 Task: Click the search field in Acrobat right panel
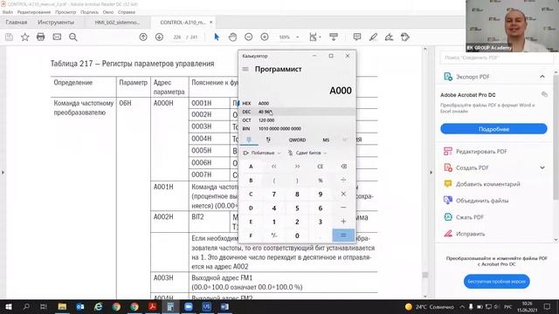(x=496, y=58)
